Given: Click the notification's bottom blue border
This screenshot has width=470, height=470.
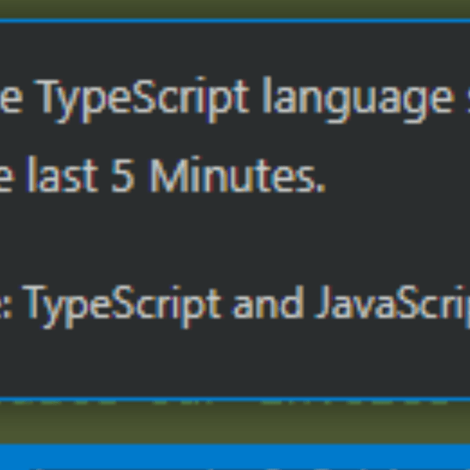Looking at the screenshot, I should tap(235, 399).
